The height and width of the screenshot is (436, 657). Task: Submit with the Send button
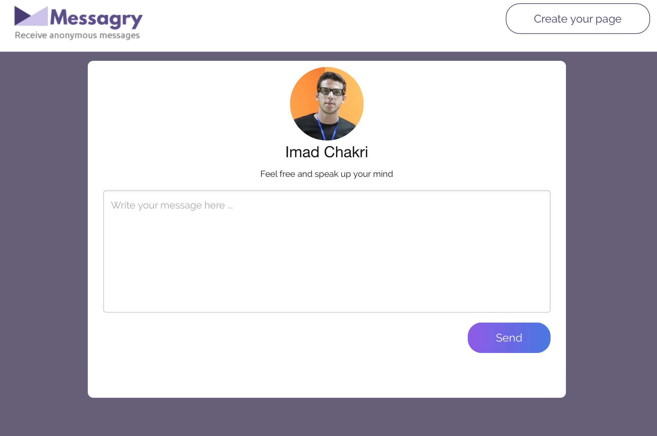[509, 338]
